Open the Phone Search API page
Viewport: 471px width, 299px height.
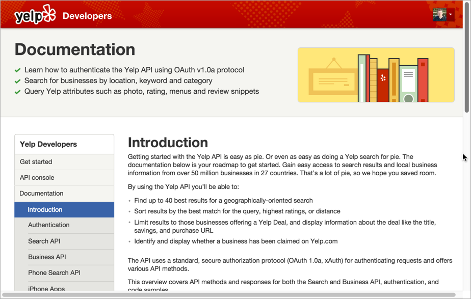click(x=54, y=273)
